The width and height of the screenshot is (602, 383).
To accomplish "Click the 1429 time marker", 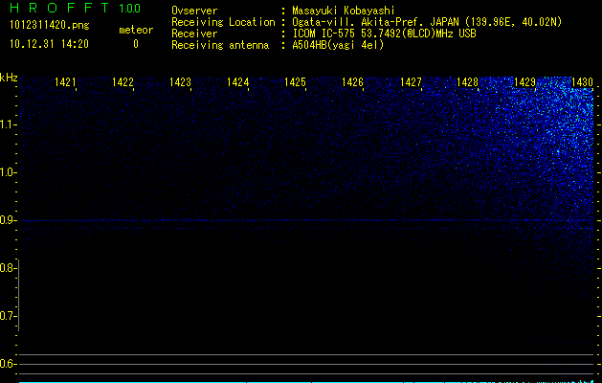I will pos(524,82).
